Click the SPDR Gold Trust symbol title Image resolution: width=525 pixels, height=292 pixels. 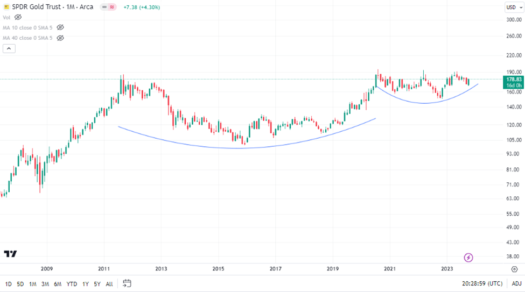[53, 6]
